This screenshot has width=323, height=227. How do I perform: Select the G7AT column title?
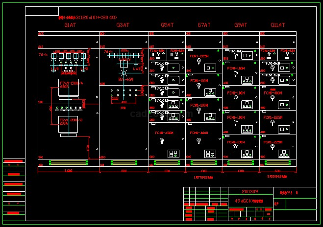click(204, 25)
